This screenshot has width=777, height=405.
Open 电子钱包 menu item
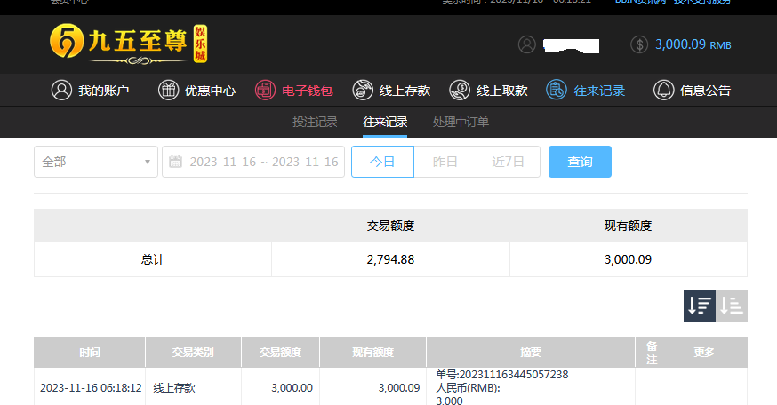pyautogui.click(x=308, y=91)
